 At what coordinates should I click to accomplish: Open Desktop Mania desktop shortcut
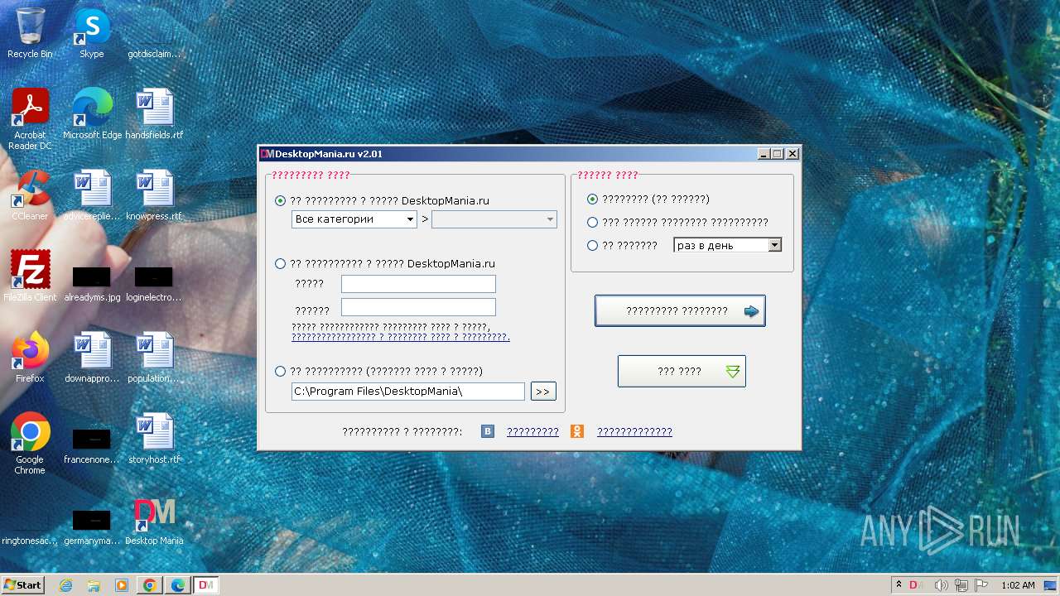pos(154,521)
